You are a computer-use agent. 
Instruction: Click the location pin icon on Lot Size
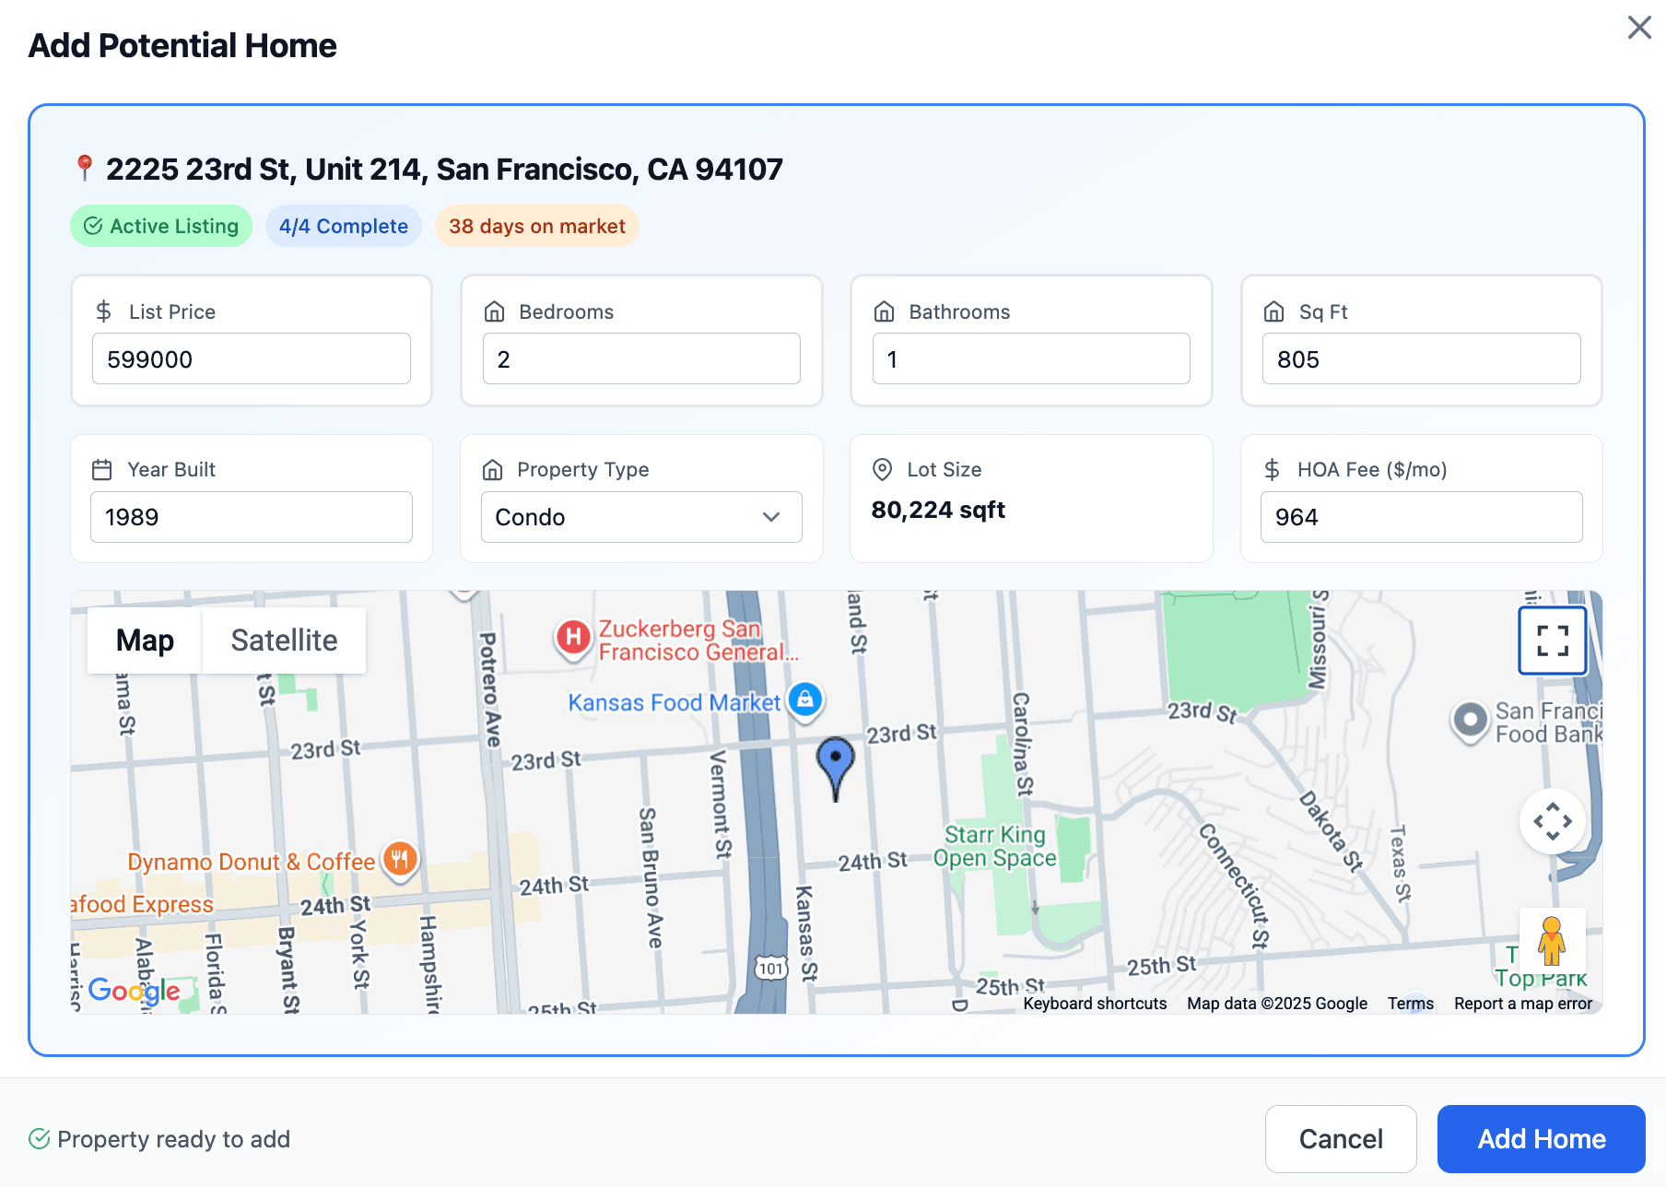(x=884, y=468)
